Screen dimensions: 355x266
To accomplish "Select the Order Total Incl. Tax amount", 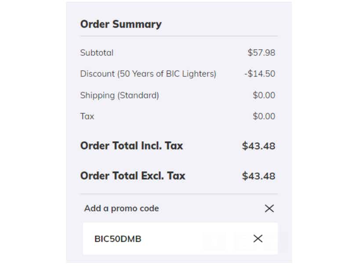I will click(259, 146).
